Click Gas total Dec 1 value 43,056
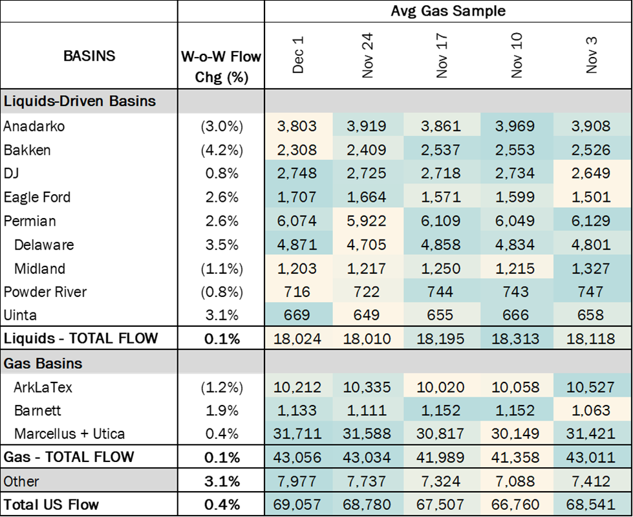The height and width of the screenshot is (517, 633). tap(297, 457)
